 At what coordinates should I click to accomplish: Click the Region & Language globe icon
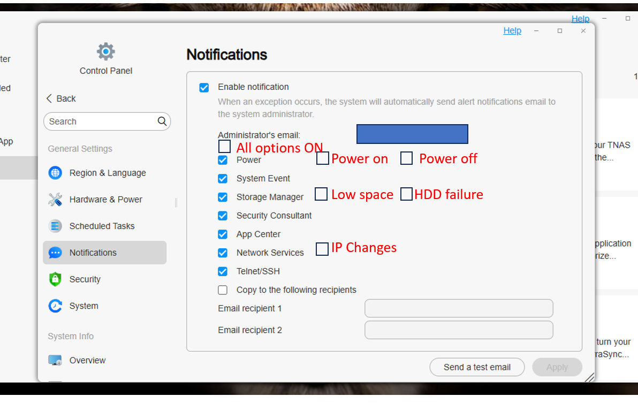55,173
